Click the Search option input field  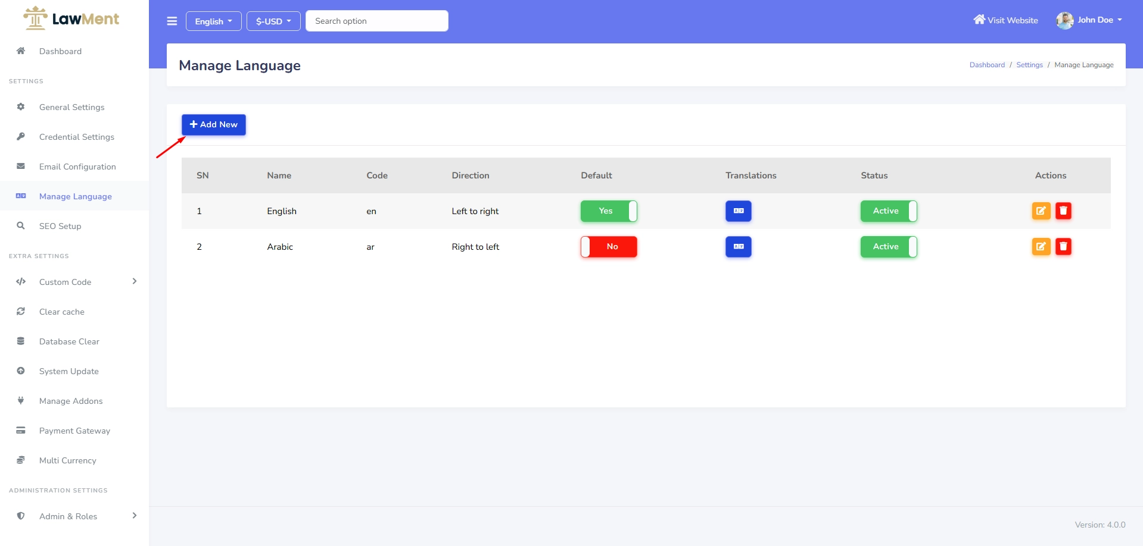tap(376, 21)
